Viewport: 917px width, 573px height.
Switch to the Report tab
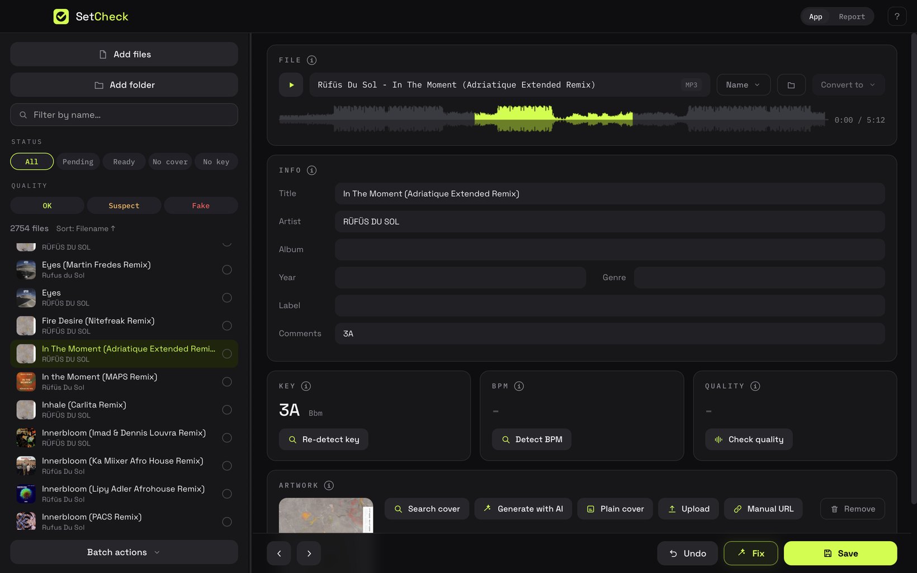coord(852,17)
